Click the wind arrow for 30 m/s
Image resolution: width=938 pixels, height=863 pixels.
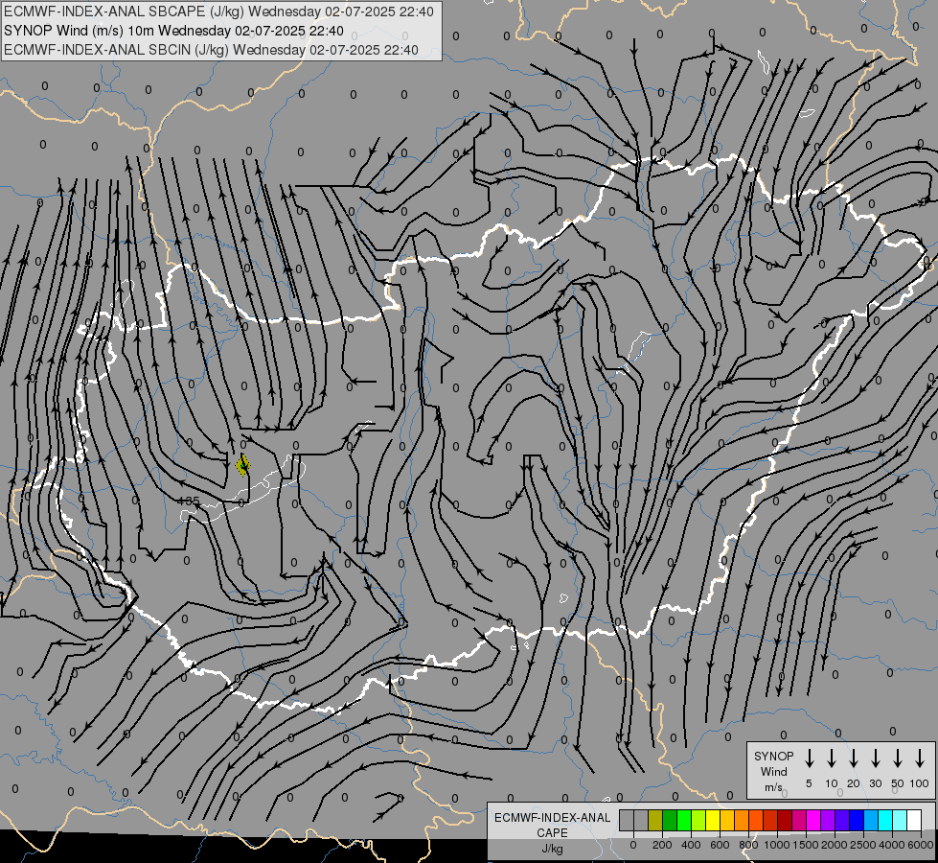(876, 758)
